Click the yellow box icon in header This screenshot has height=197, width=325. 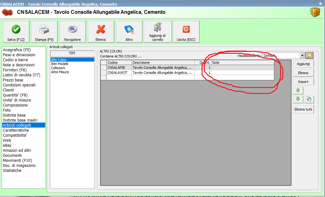[x=315, y=12]
